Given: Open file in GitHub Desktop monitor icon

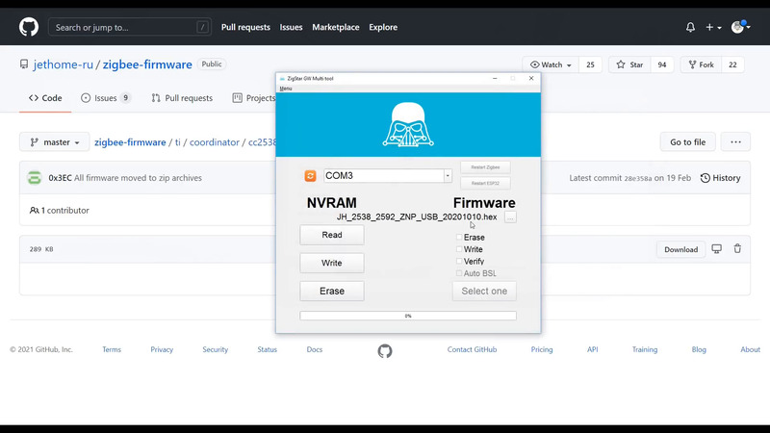Looking at the screenshot, I should pyautogui.click(x=716, y=249).
